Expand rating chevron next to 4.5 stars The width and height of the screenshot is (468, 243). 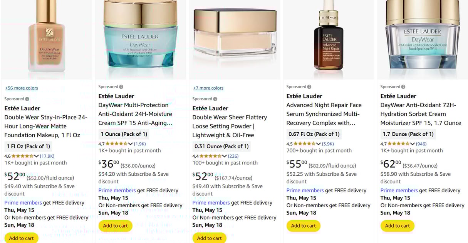tap(319, 144)
